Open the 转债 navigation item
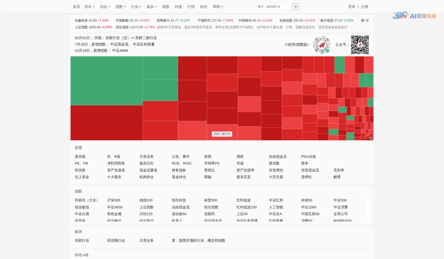 click(x=178, y=7)
